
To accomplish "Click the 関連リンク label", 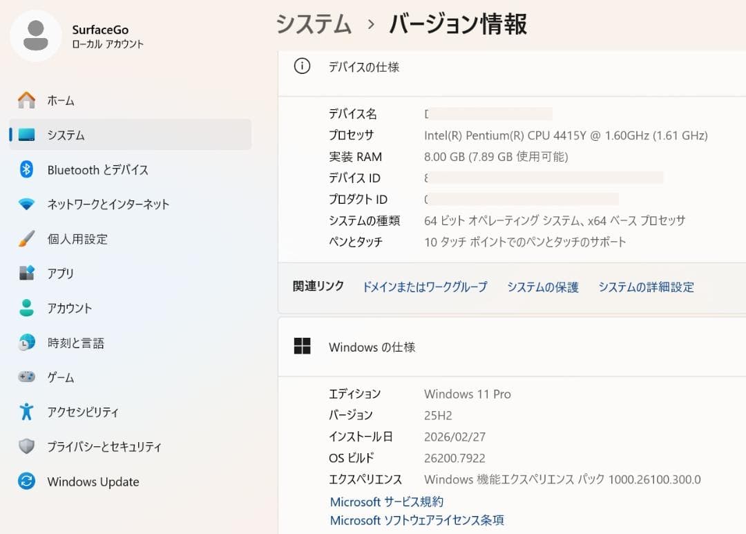I will click(318, 286).
